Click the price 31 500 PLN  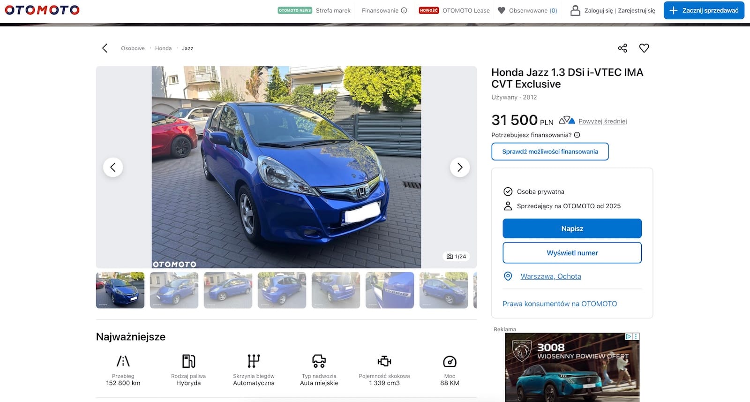(522, 120)
